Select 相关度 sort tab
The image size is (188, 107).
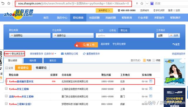pyautogui.click(x=33, y=61)
